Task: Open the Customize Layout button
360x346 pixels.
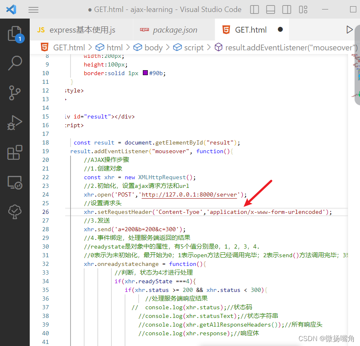Action: pos(303,9)
